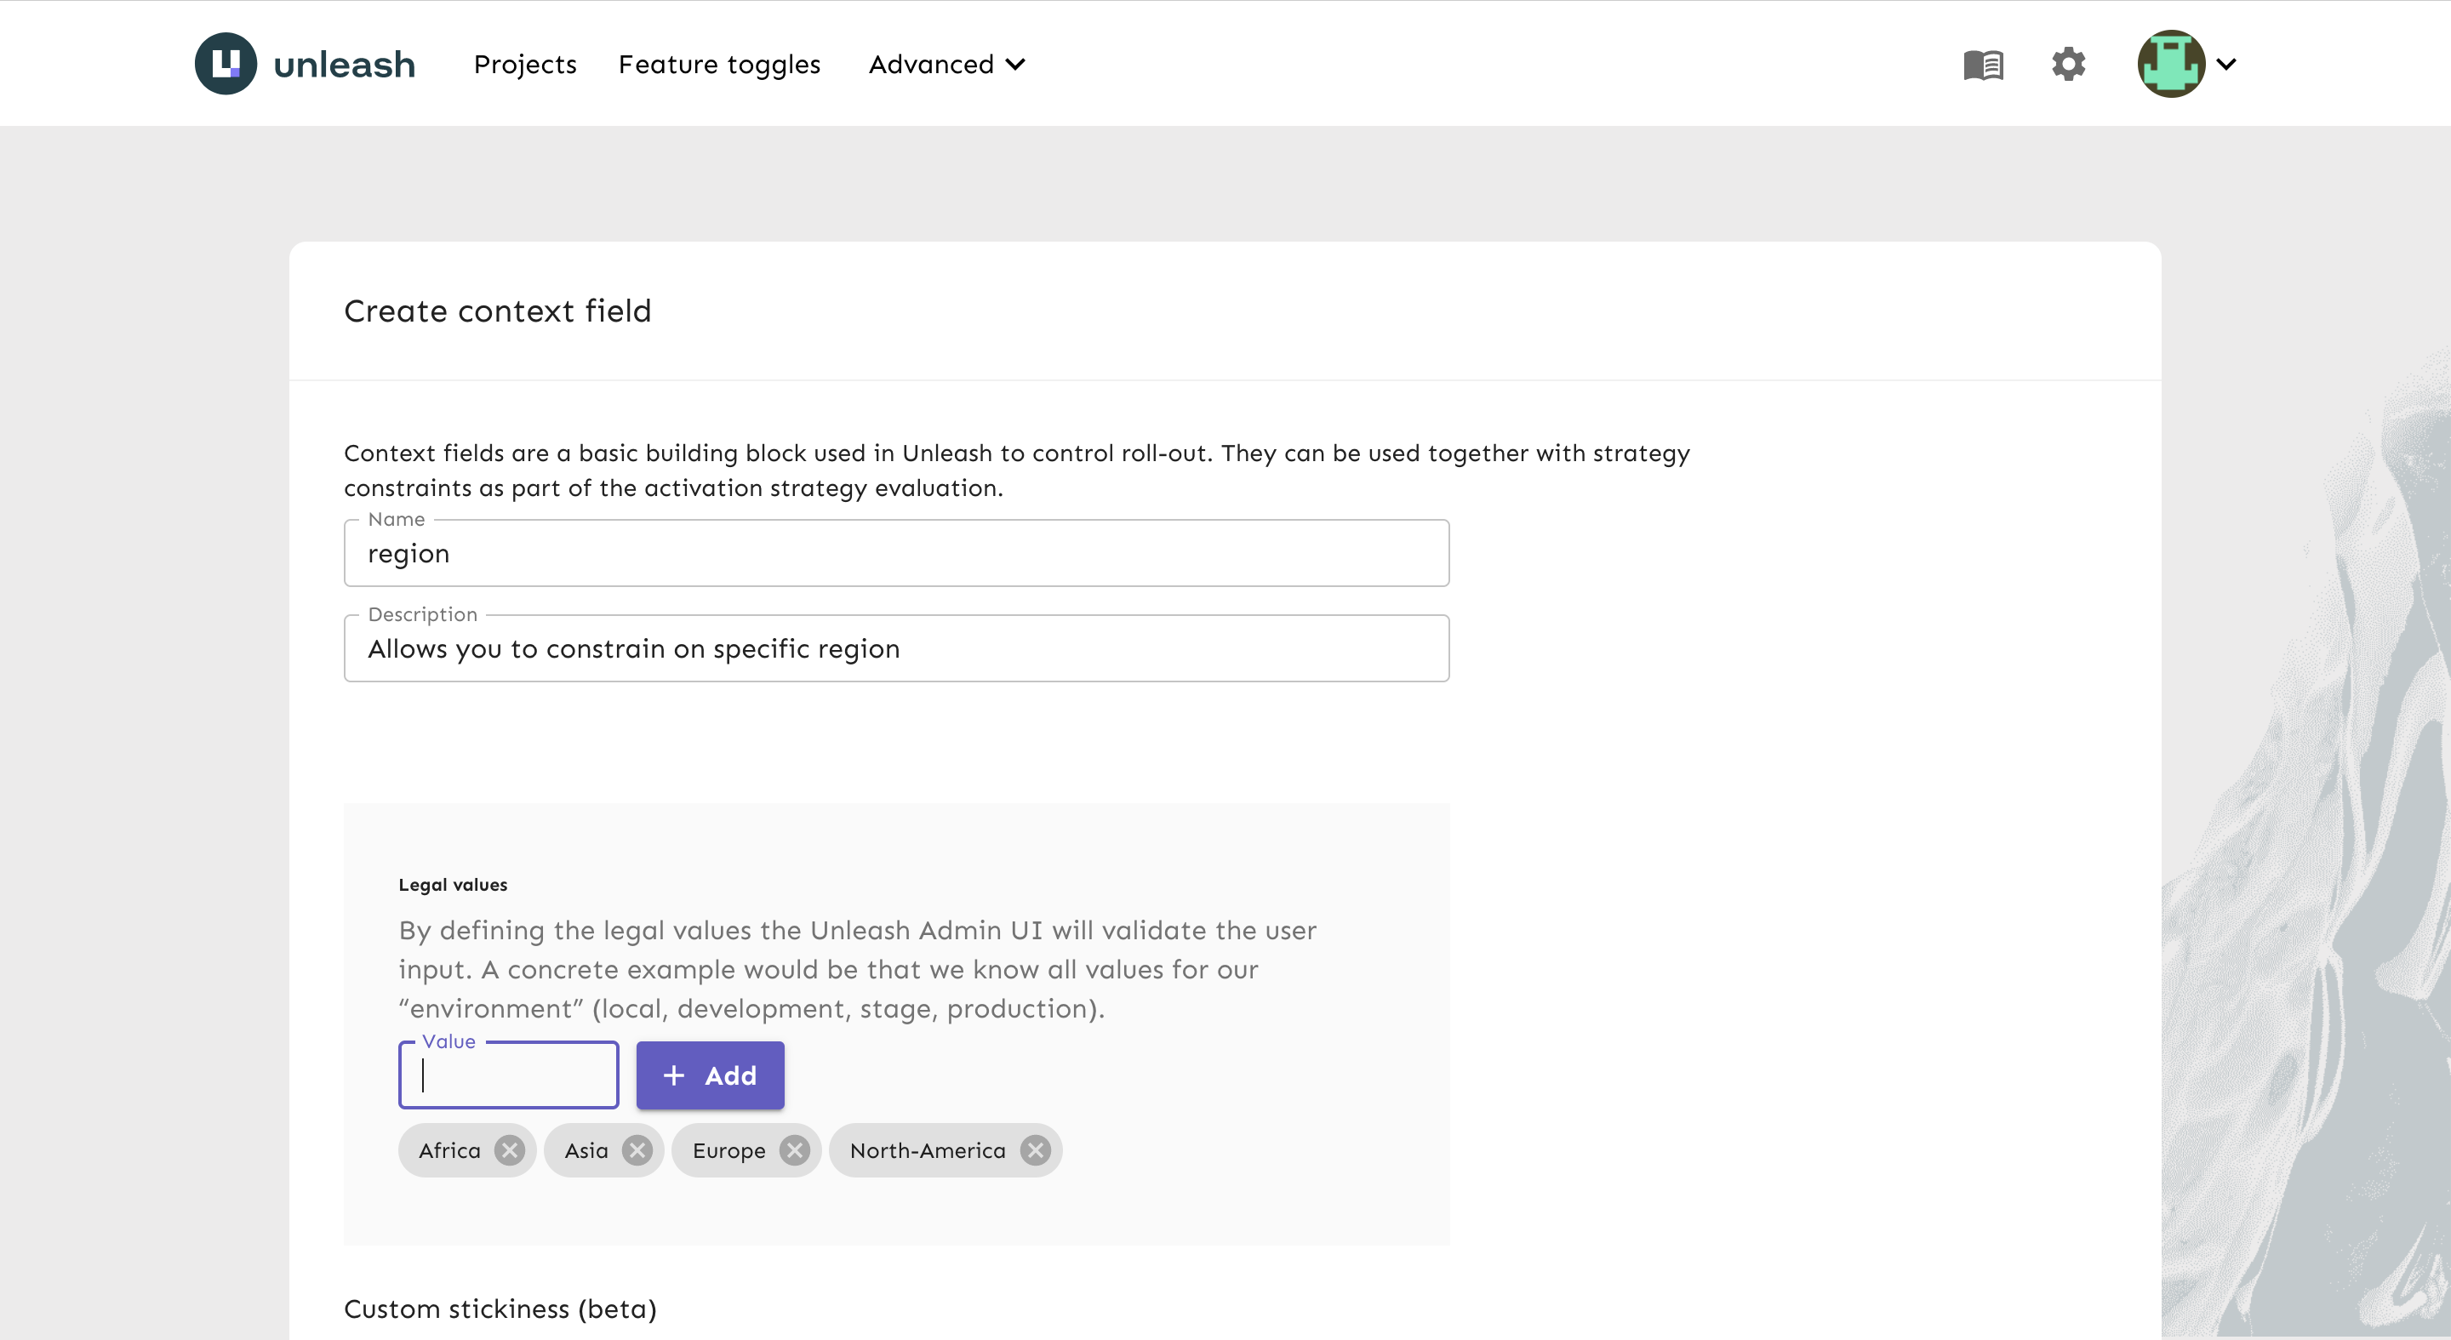Click the Unleash logo icon
The image size is (2451, 1340).
(226, 64)
